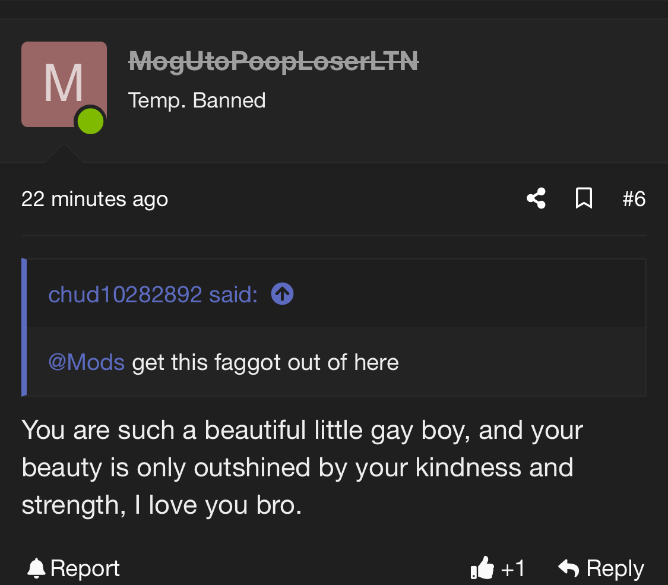Open the struck-through username profile link
668x585 pixels.
[274, 61]
